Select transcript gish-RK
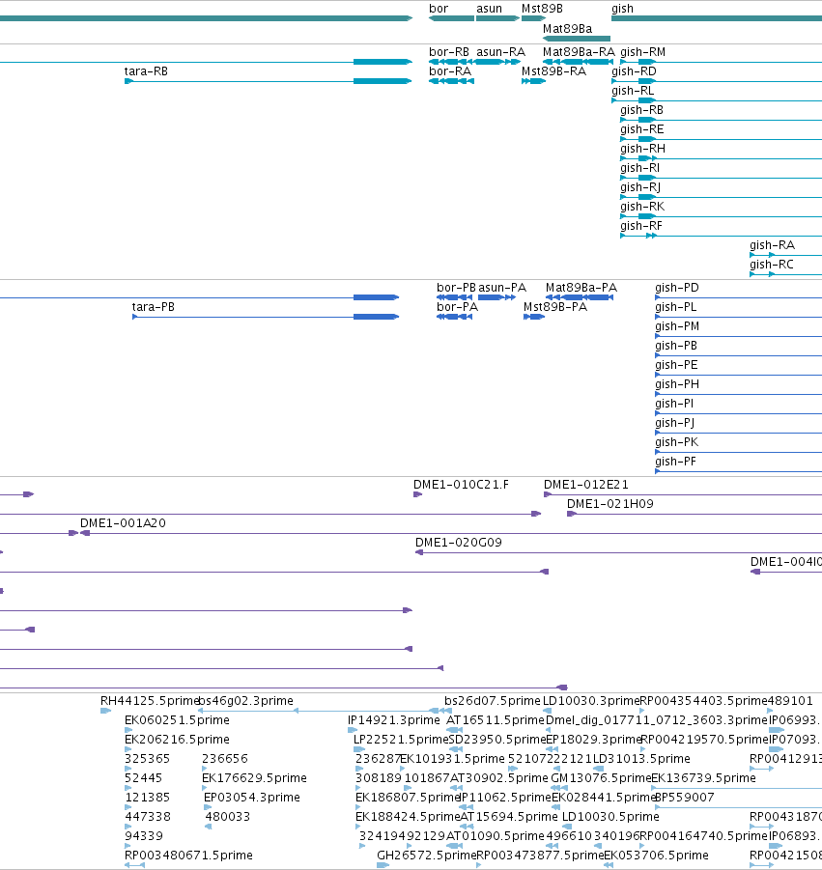Viewport: 822px width, 870px height. (x=642, y=207)
